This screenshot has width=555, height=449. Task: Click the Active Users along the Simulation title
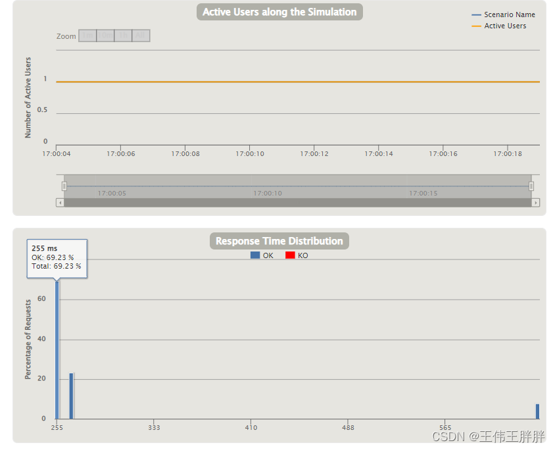pos(279,12)
